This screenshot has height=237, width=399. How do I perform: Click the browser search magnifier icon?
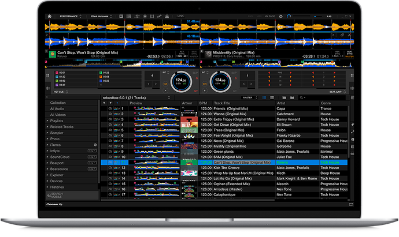tap(301, 97)
